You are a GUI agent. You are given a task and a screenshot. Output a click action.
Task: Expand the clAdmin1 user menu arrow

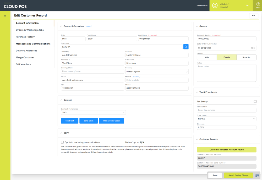pyautogui.click(x=247, y=6)
